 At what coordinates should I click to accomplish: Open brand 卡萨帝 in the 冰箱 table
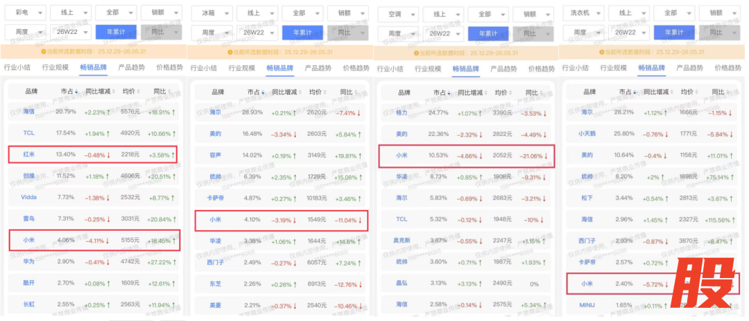click(216, 198)
